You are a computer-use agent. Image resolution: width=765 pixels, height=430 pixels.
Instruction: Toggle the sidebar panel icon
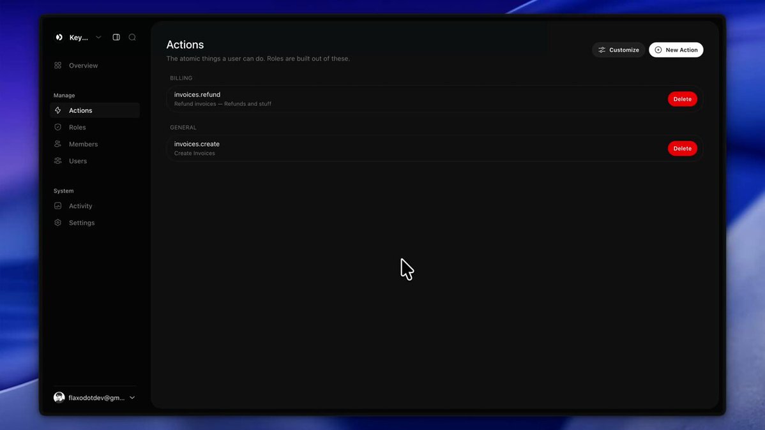[x=116, y=37]
